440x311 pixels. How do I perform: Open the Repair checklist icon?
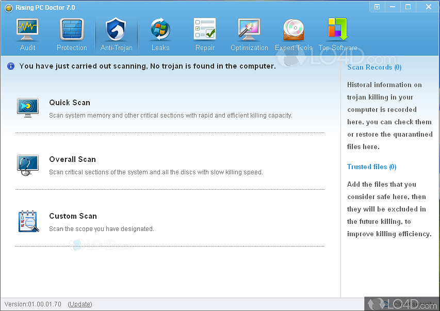(205, 29)
